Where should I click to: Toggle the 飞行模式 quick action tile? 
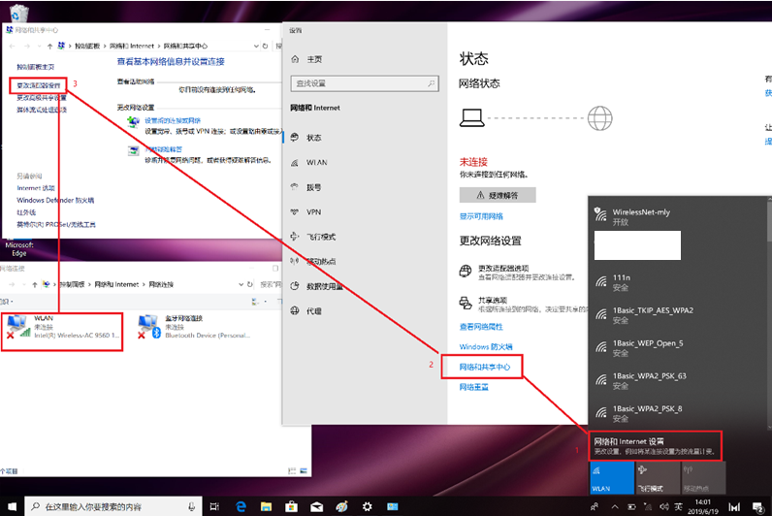click(x=654, y=475)
